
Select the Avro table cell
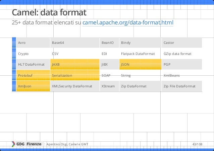click(x=33, y=43)
